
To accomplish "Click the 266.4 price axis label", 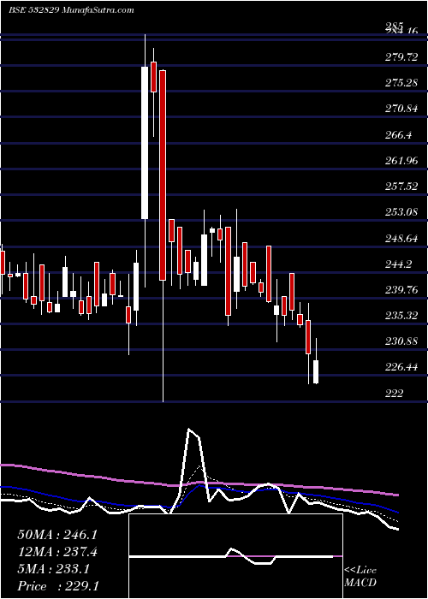I will click(x=399, y=135).
